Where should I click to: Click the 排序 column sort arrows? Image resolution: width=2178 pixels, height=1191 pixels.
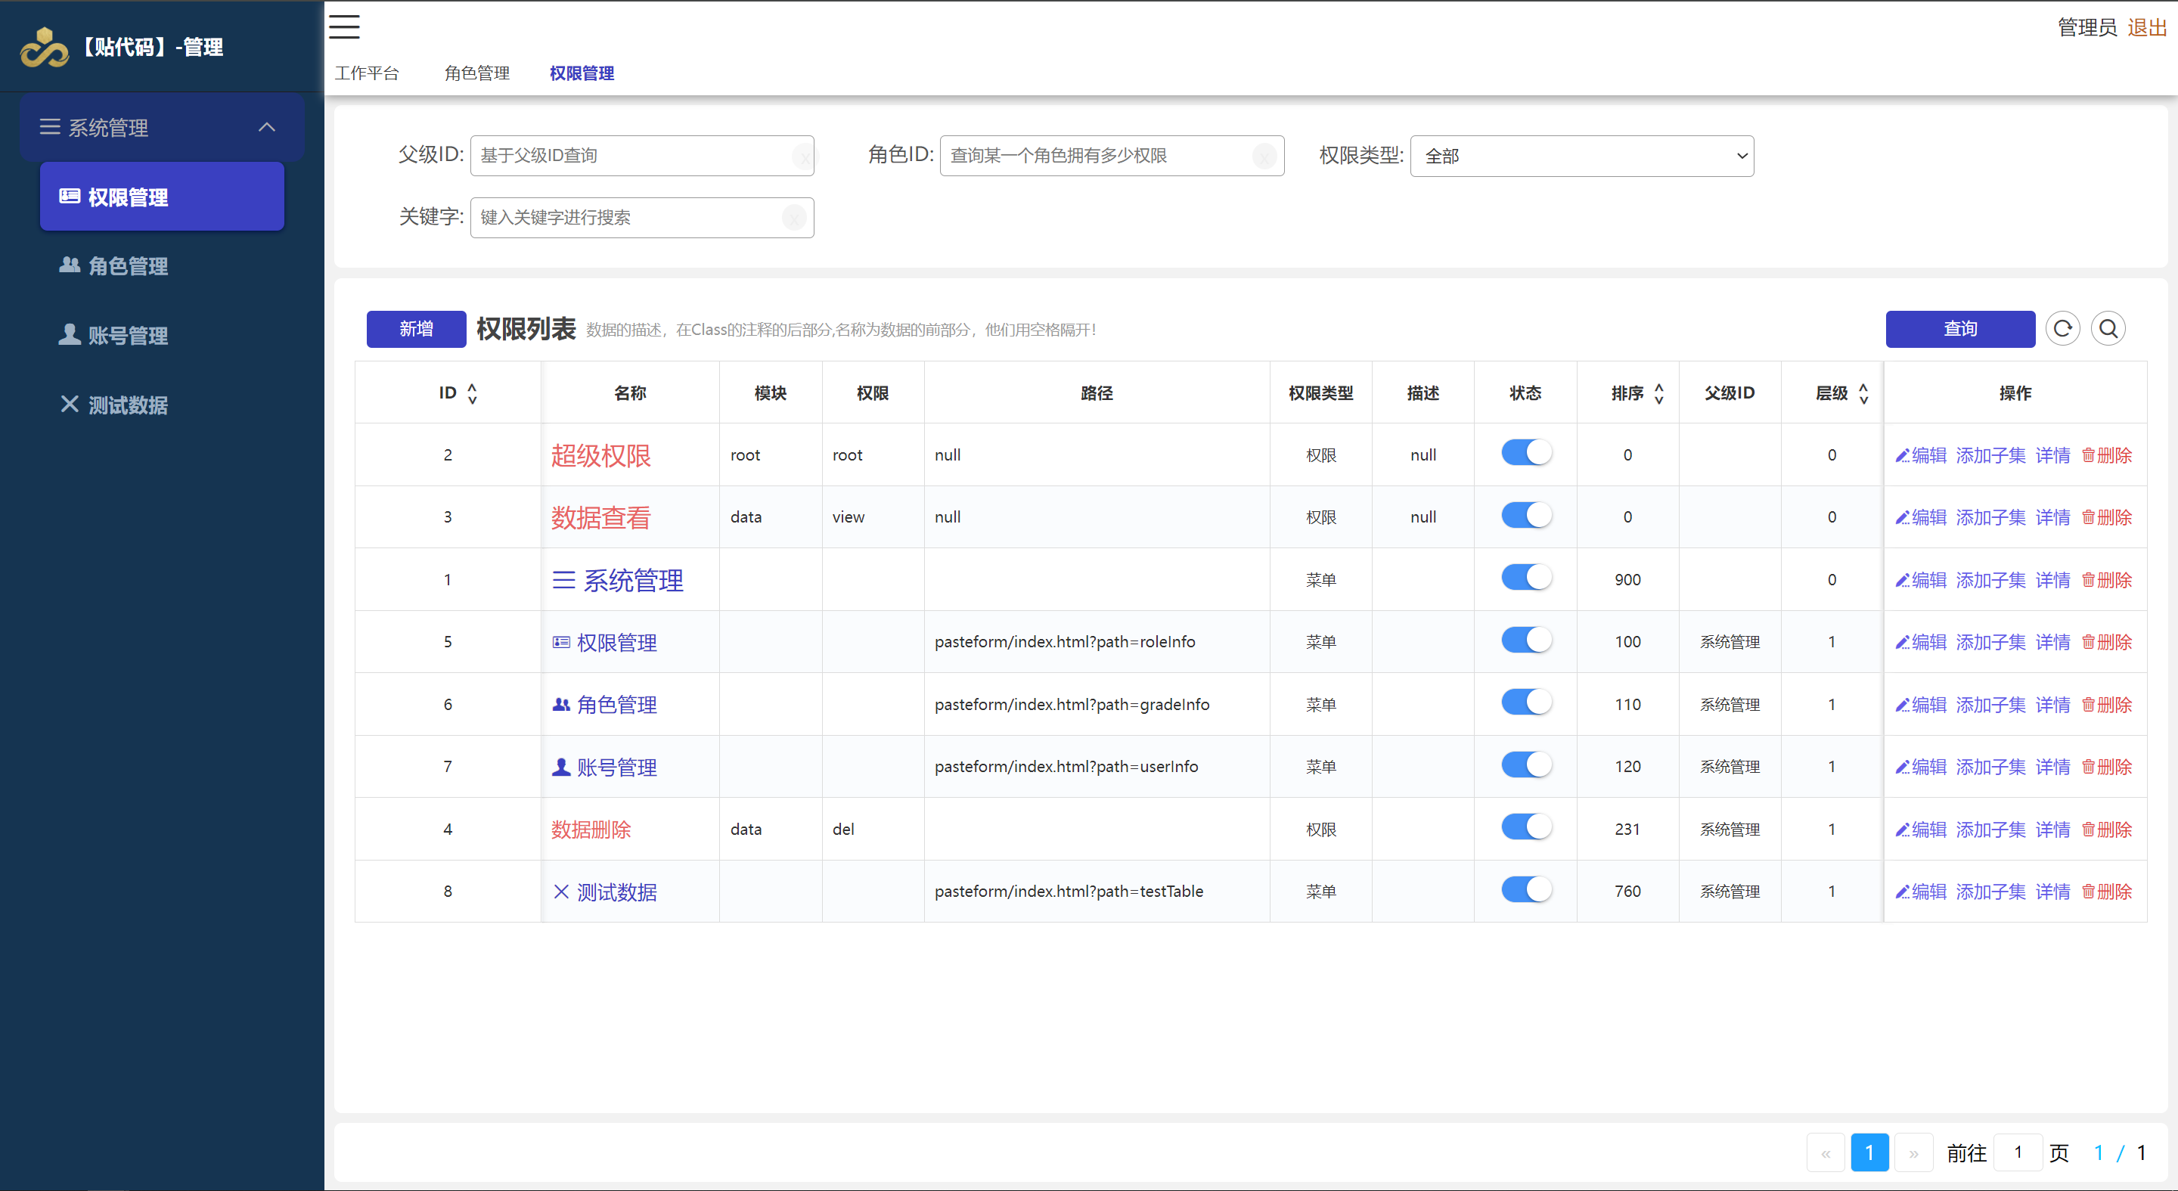tap(1659, 393)
